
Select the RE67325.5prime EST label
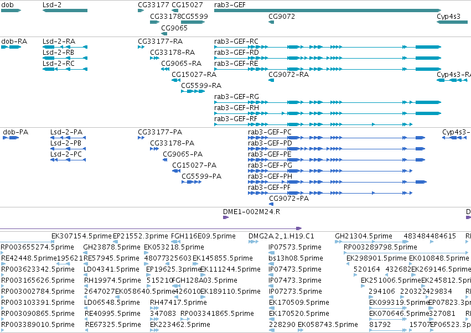(113, 324)
